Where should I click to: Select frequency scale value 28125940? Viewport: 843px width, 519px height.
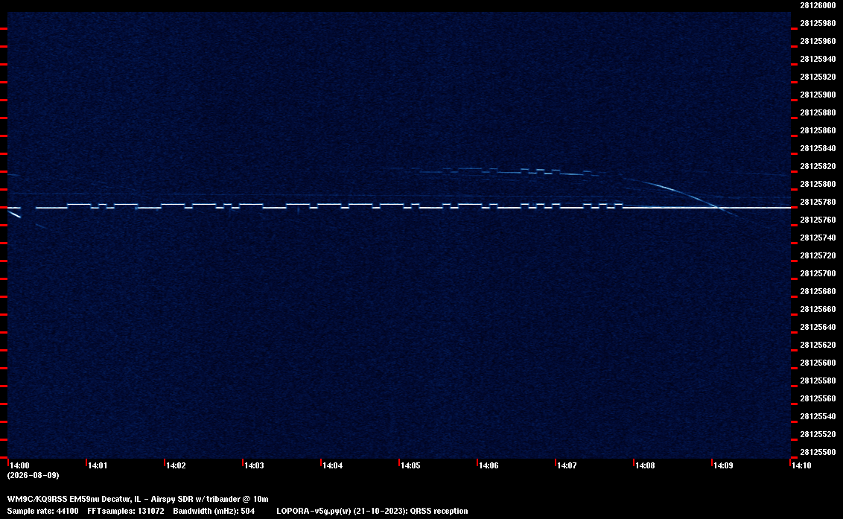[x=818, y=59]
